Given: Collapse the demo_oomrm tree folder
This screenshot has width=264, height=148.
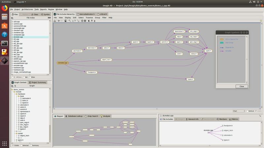Looking at the screenshot, I should (12, 89).
